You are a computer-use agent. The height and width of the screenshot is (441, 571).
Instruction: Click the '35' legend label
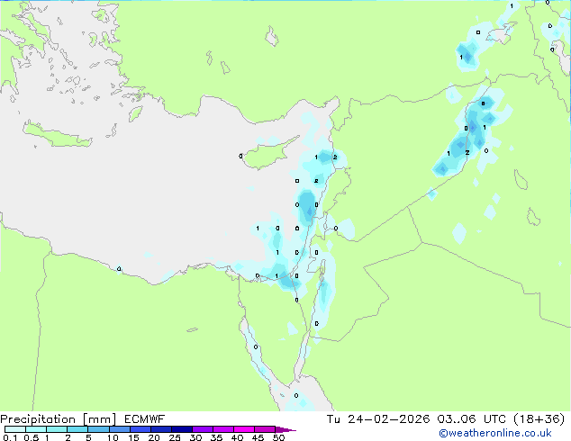(x=216, y=437)
